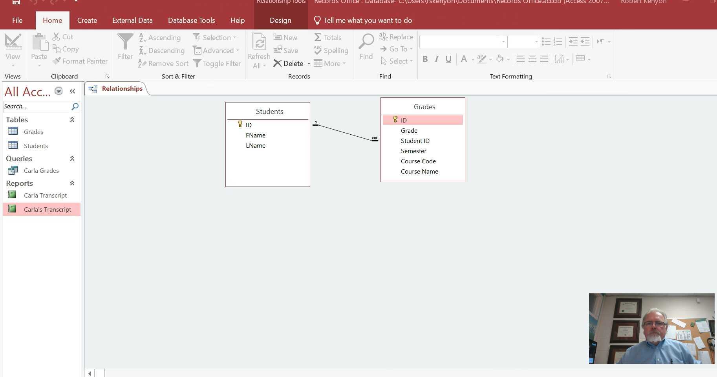
Task: Open the Carla Transcript report
Action: point(45,195)
